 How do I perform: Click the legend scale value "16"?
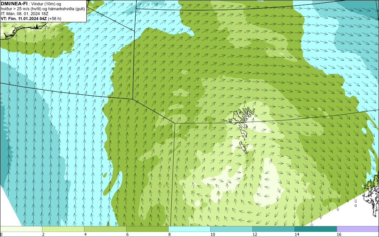(x=339, y=234)
